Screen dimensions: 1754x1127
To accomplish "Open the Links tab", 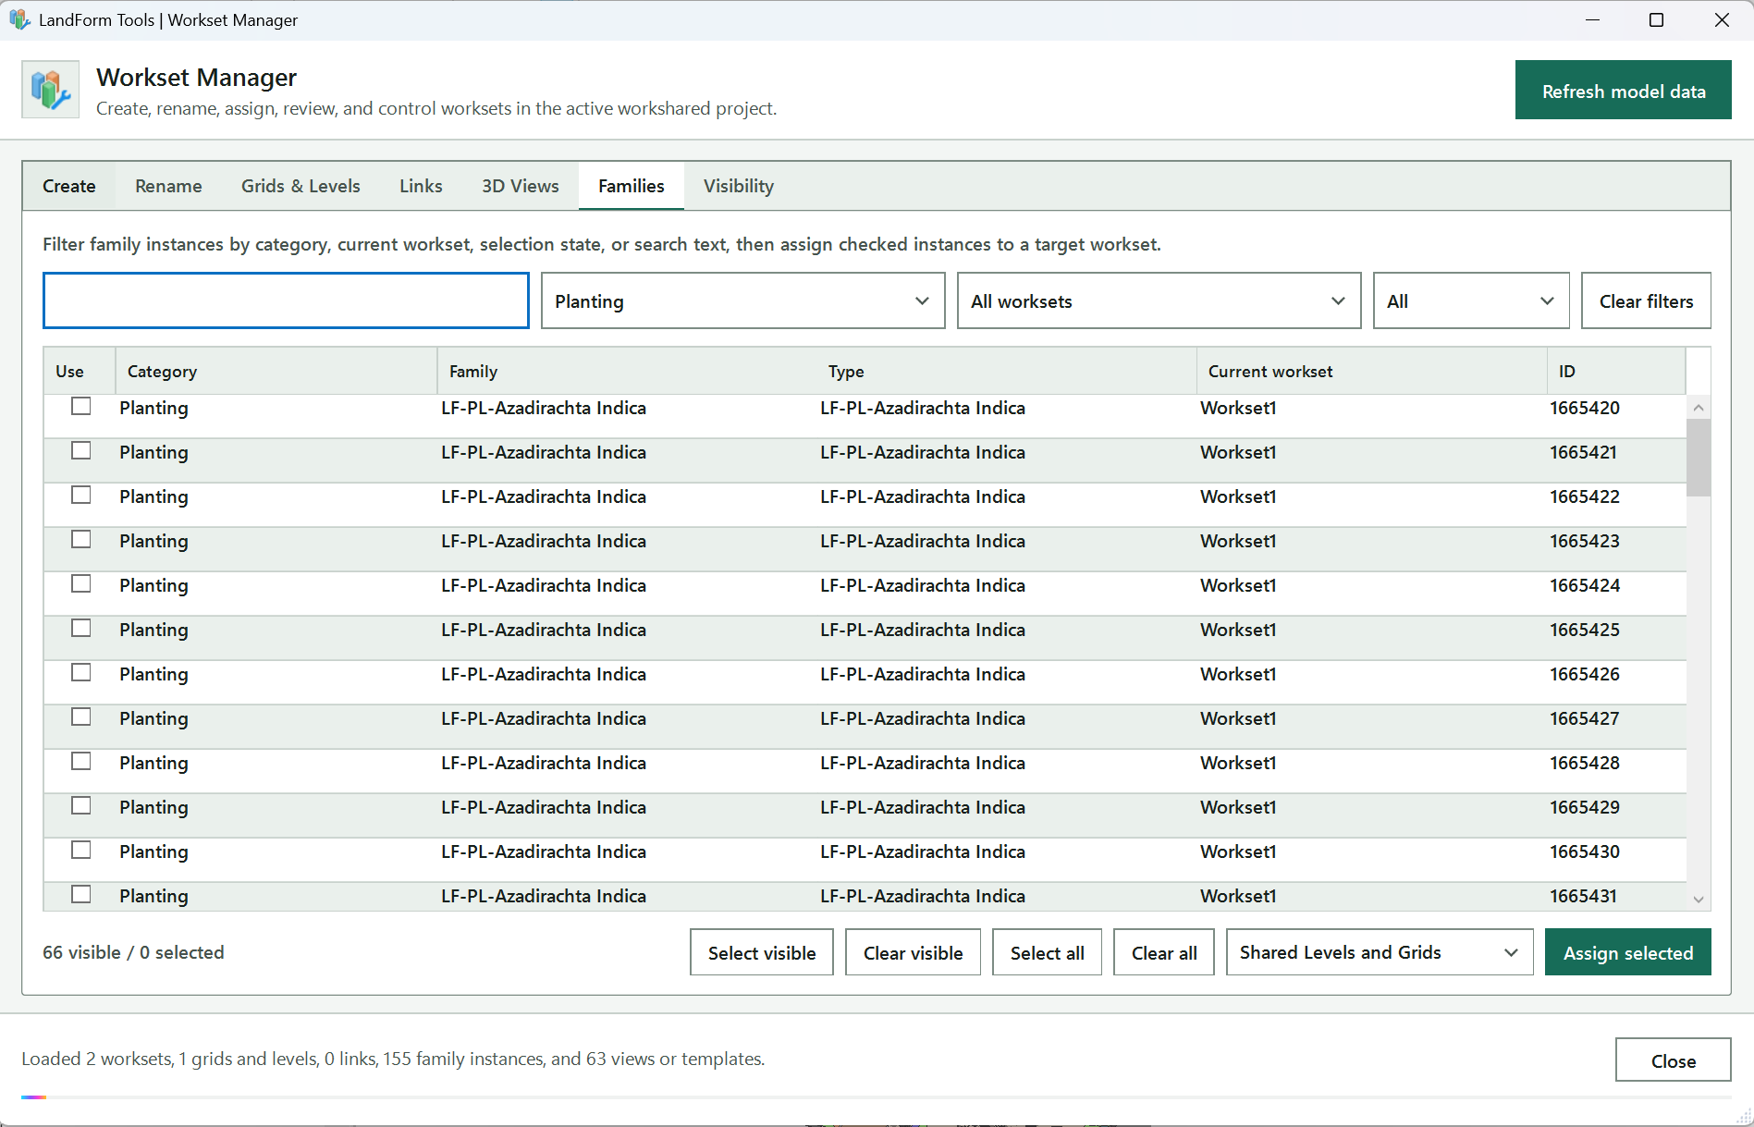I will pyautogui.click(x=421, y=186).
